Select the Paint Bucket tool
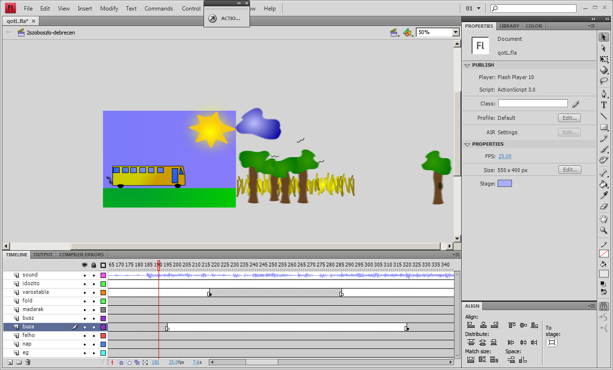The width and height of the screenshot is (613, 370). [x=604, y=184]
